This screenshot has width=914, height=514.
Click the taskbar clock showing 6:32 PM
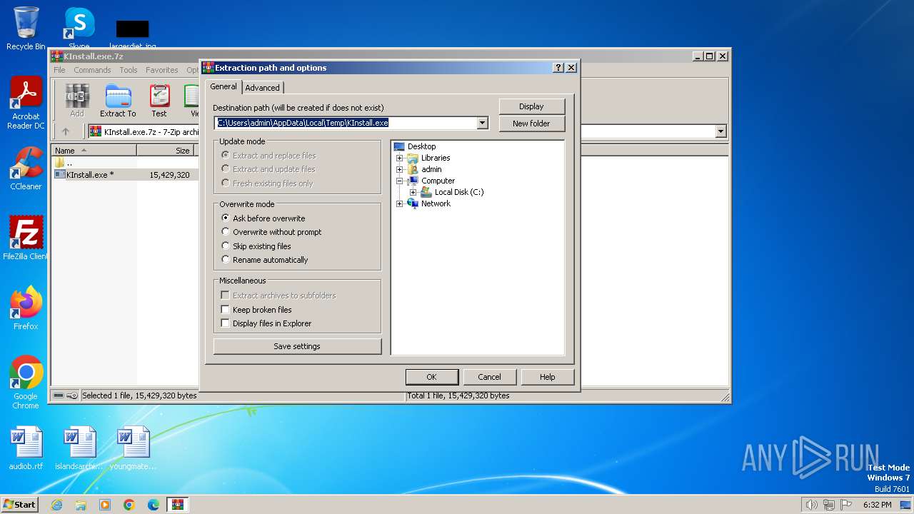point(877,505)
